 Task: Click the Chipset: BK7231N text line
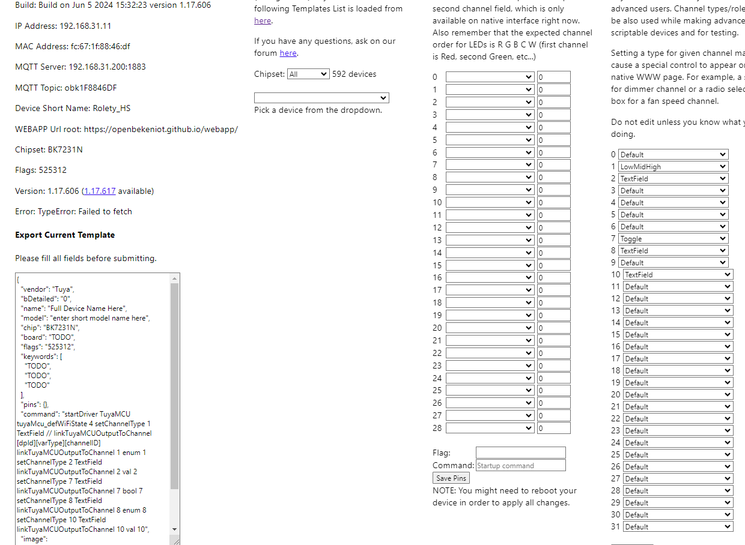coord(49,149)
